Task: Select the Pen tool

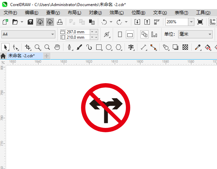Action: coord(70,47)
